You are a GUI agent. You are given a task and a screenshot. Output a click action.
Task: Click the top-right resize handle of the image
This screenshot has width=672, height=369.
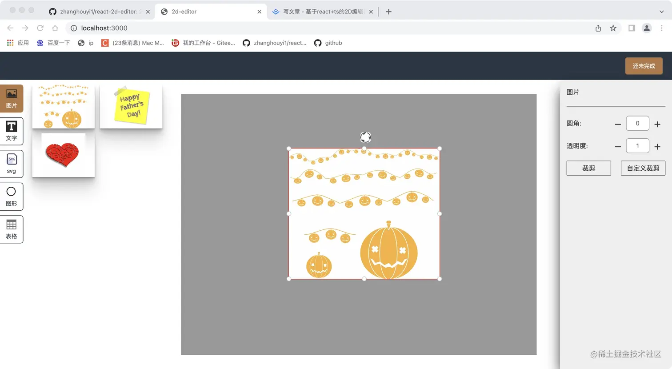(x=440, y=148)
